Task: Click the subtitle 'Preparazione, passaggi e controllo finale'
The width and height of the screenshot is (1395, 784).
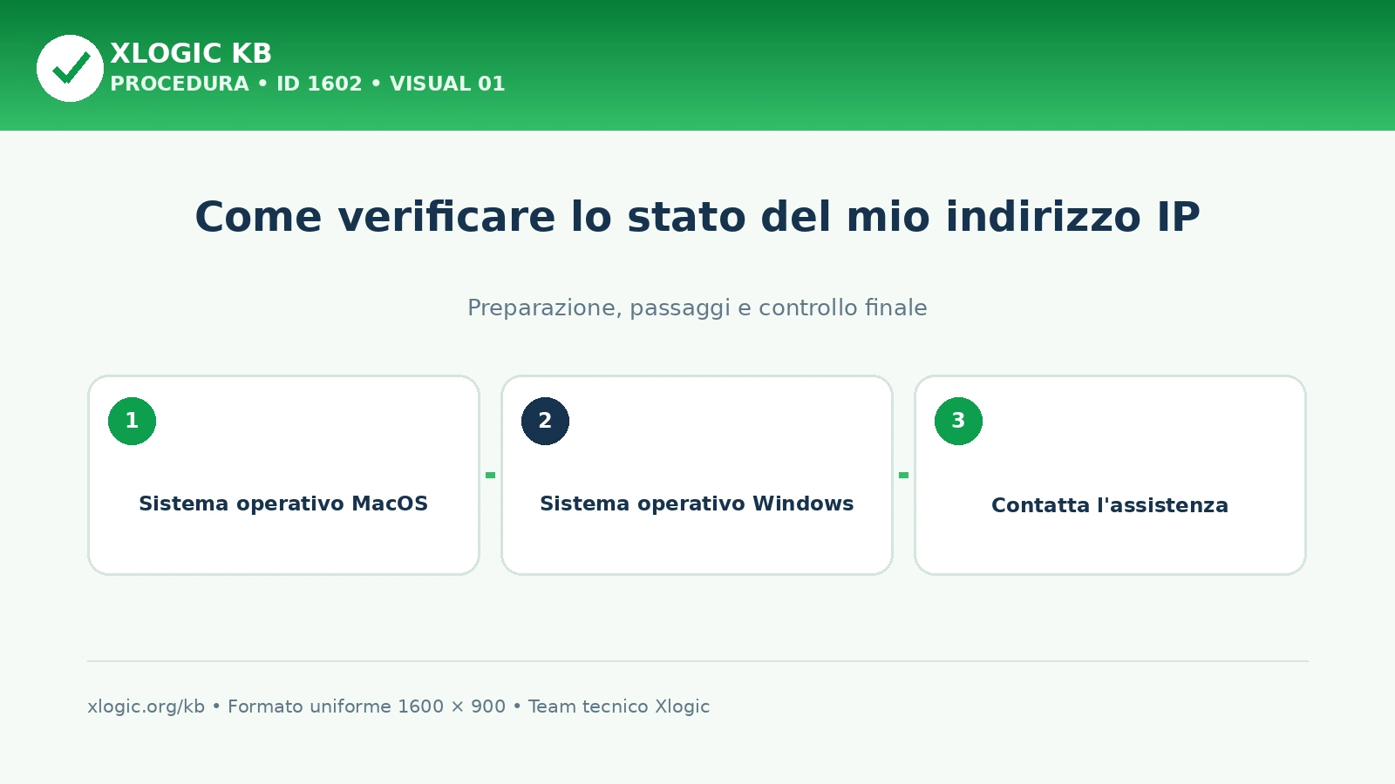Action: coord(697,308)
